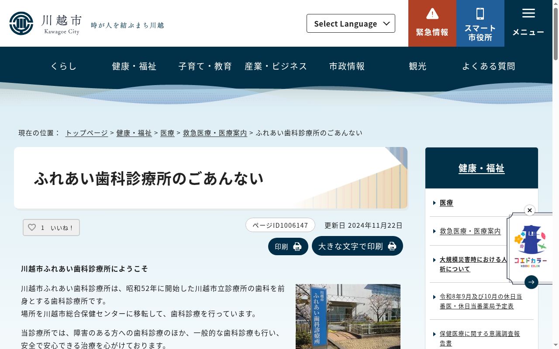Select the 子育て・教育 navigation tab
The height and width of the screenshot is (349, 559).
point(205,66)
